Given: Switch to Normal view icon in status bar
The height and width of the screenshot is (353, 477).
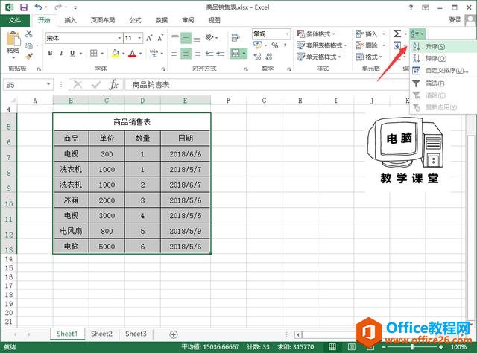Looking at the screenshot, I should point(332,346).
